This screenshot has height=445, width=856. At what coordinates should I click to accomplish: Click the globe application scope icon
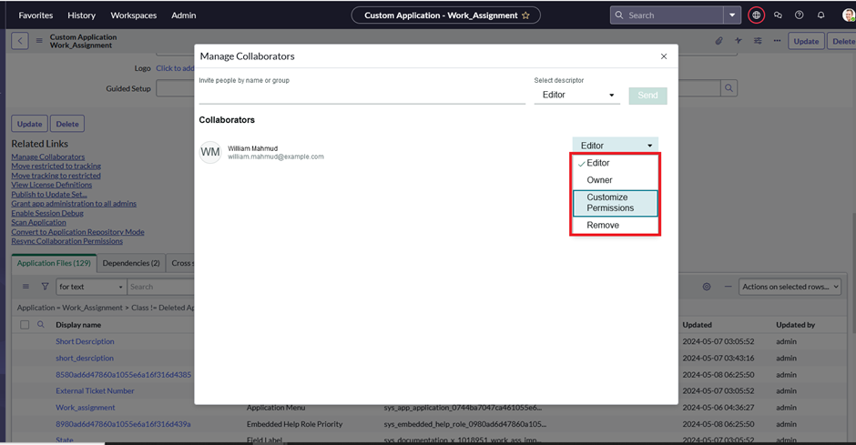(x=756, y=15)
